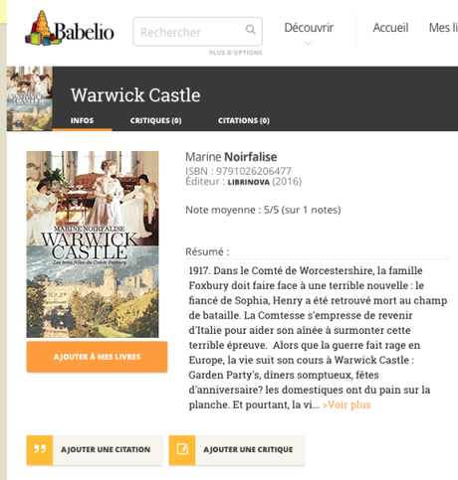Open the Mes livres menu item
The height and width of the screenshot is (480, 458).
click(443, 28)
